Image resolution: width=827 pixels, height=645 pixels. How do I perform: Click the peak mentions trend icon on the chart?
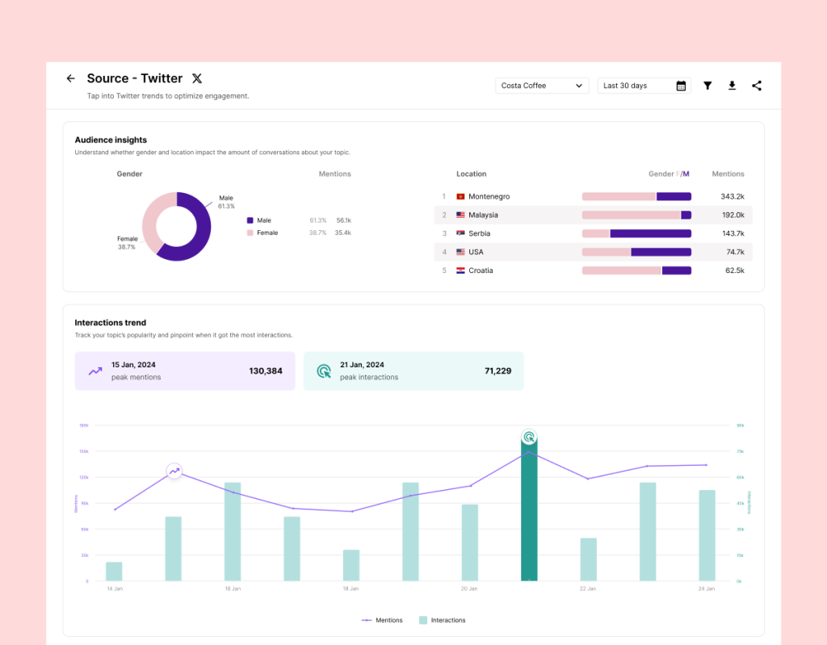click(174, 470)
